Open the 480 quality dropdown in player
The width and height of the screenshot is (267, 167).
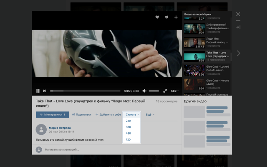coord(175,91)
